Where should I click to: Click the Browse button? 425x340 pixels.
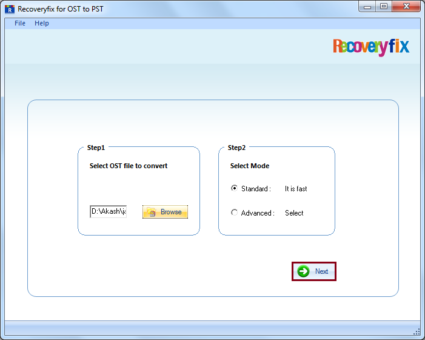[165, 212]
